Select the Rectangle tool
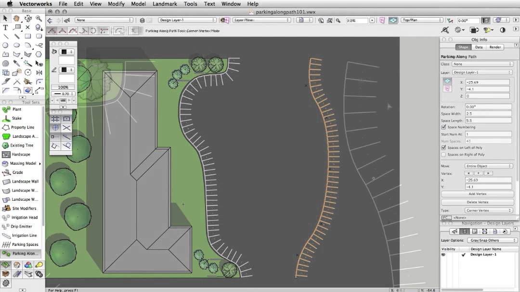The image size is (520, 292). [28, 36]
